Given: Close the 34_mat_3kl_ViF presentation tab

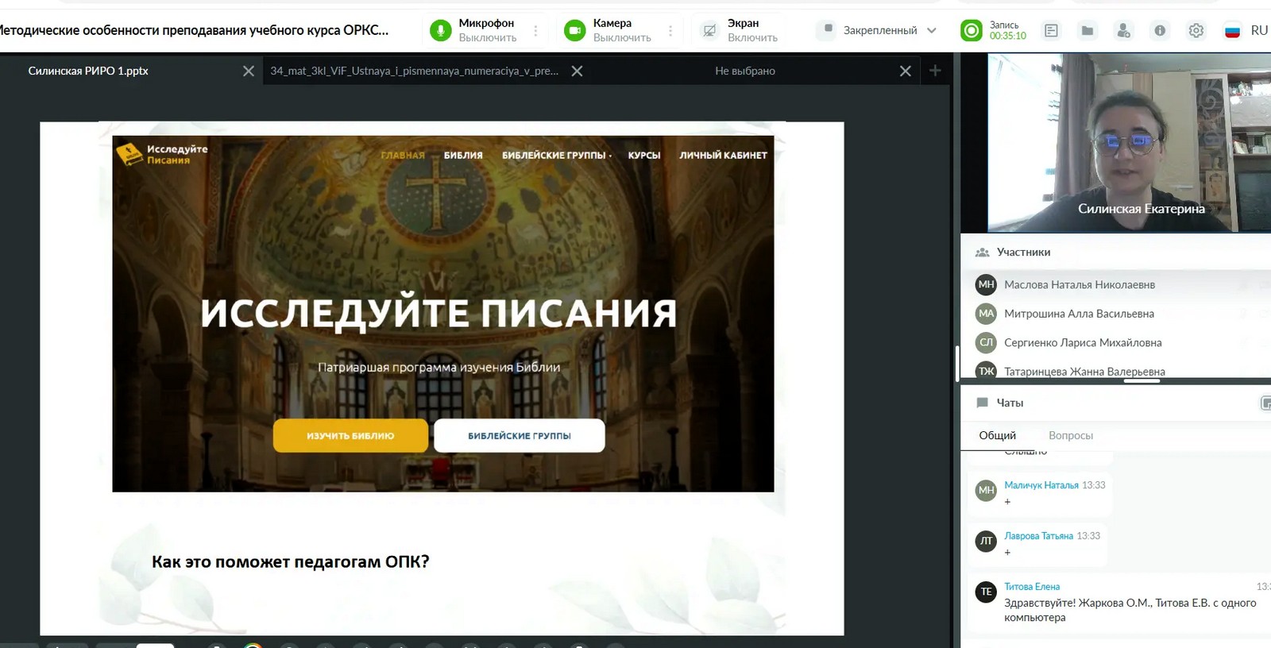Looking at the screenshot, I should [578, 71].
